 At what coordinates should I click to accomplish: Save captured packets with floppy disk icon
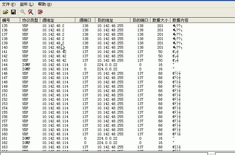click(13, 12)
